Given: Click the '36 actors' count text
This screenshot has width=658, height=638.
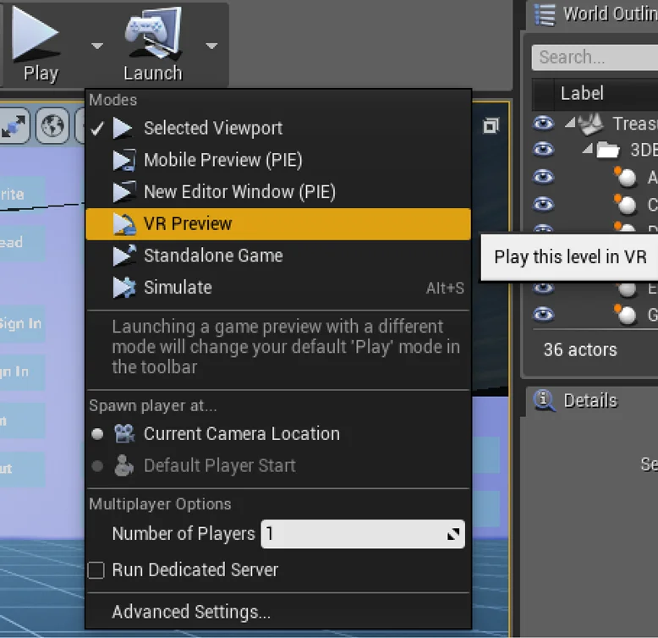Looking at the screenshot, I should click(580, 349).
